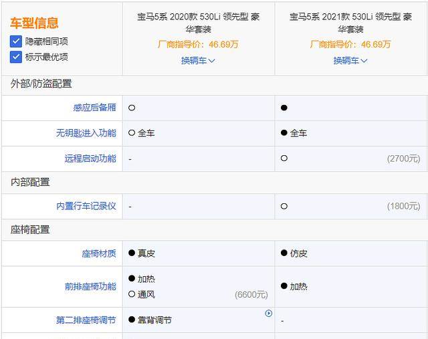Click the video play icon beside 靠背调节
This screenshot has width=428, height=339.
[x=269, y=314]
